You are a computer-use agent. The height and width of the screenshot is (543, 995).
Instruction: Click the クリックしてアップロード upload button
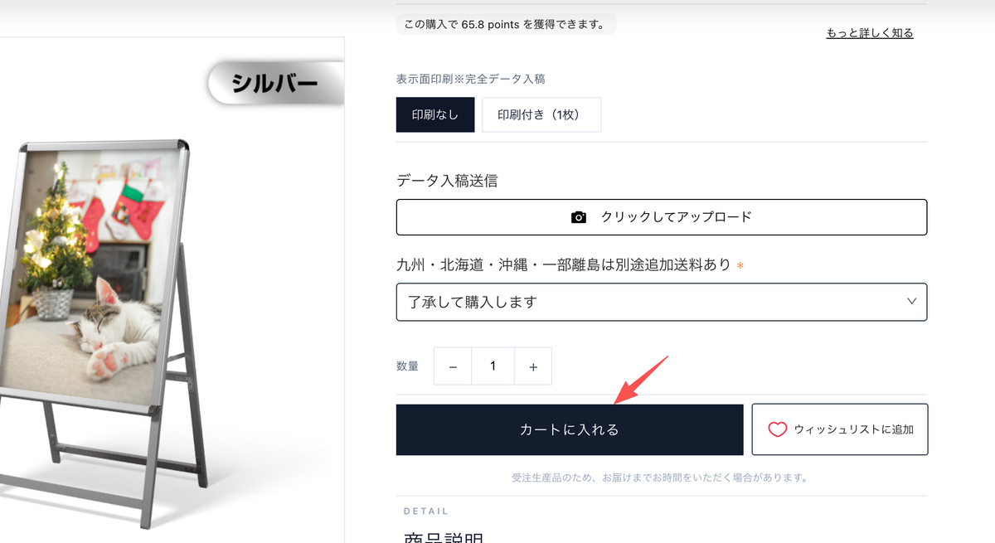[x=662, y=217]
